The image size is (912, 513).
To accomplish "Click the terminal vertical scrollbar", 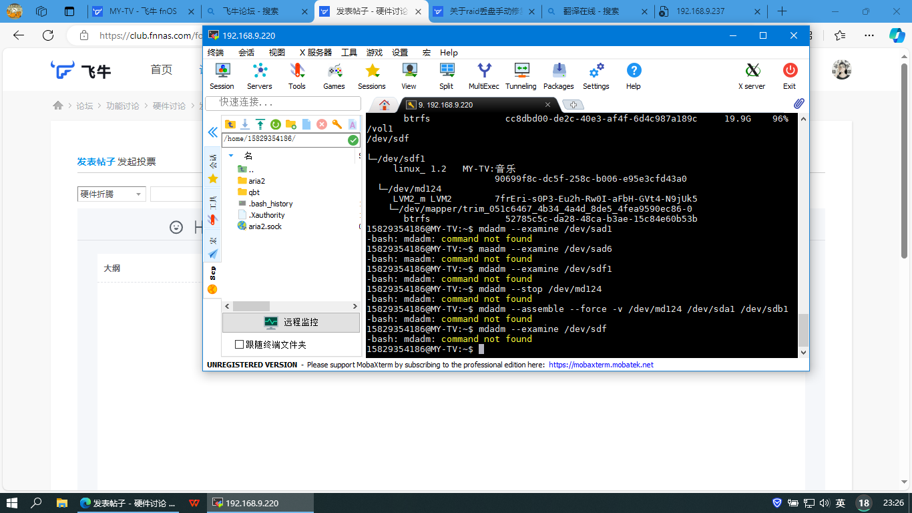I will click(803, 329).
